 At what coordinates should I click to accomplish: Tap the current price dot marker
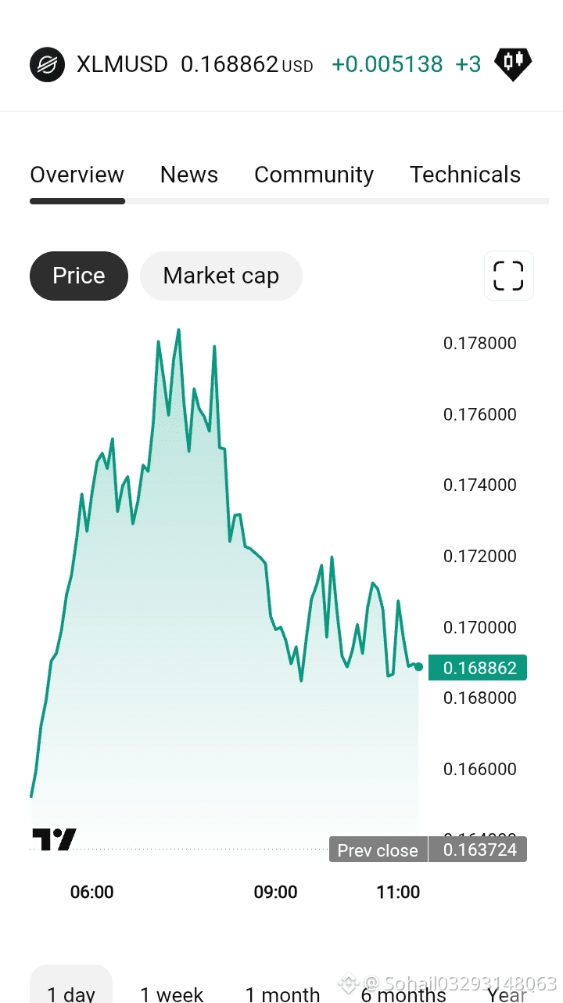tap(418, 667)
